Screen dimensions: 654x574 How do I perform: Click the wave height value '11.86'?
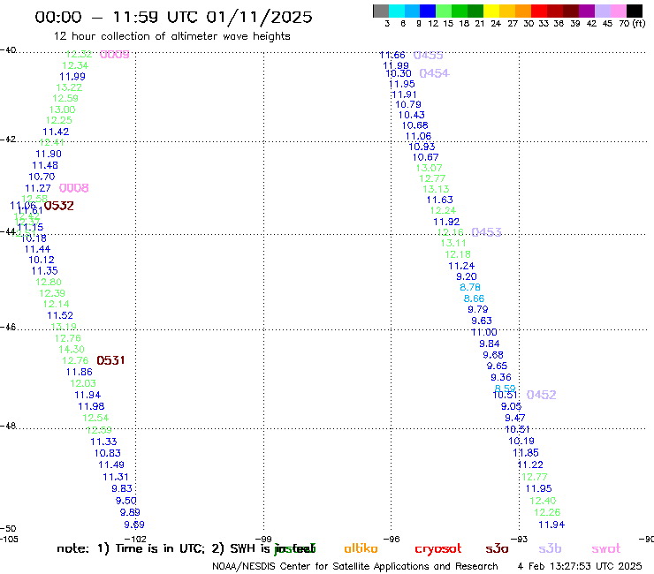[80, 372]
